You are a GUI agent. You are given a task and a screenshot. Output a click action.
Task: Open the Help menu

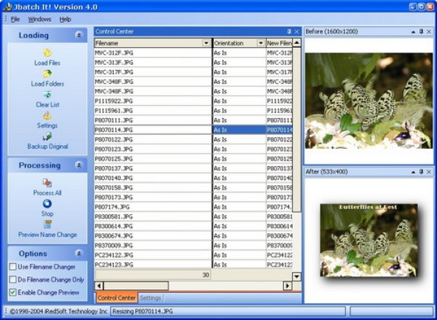[x=66, y=19]
